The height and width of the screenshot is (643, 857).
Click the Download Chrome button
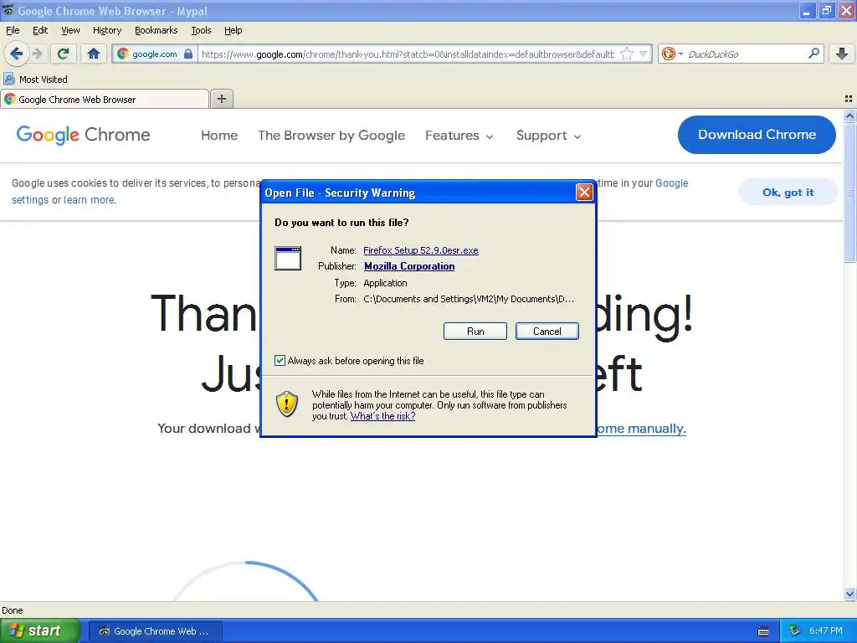click(757, 135)
